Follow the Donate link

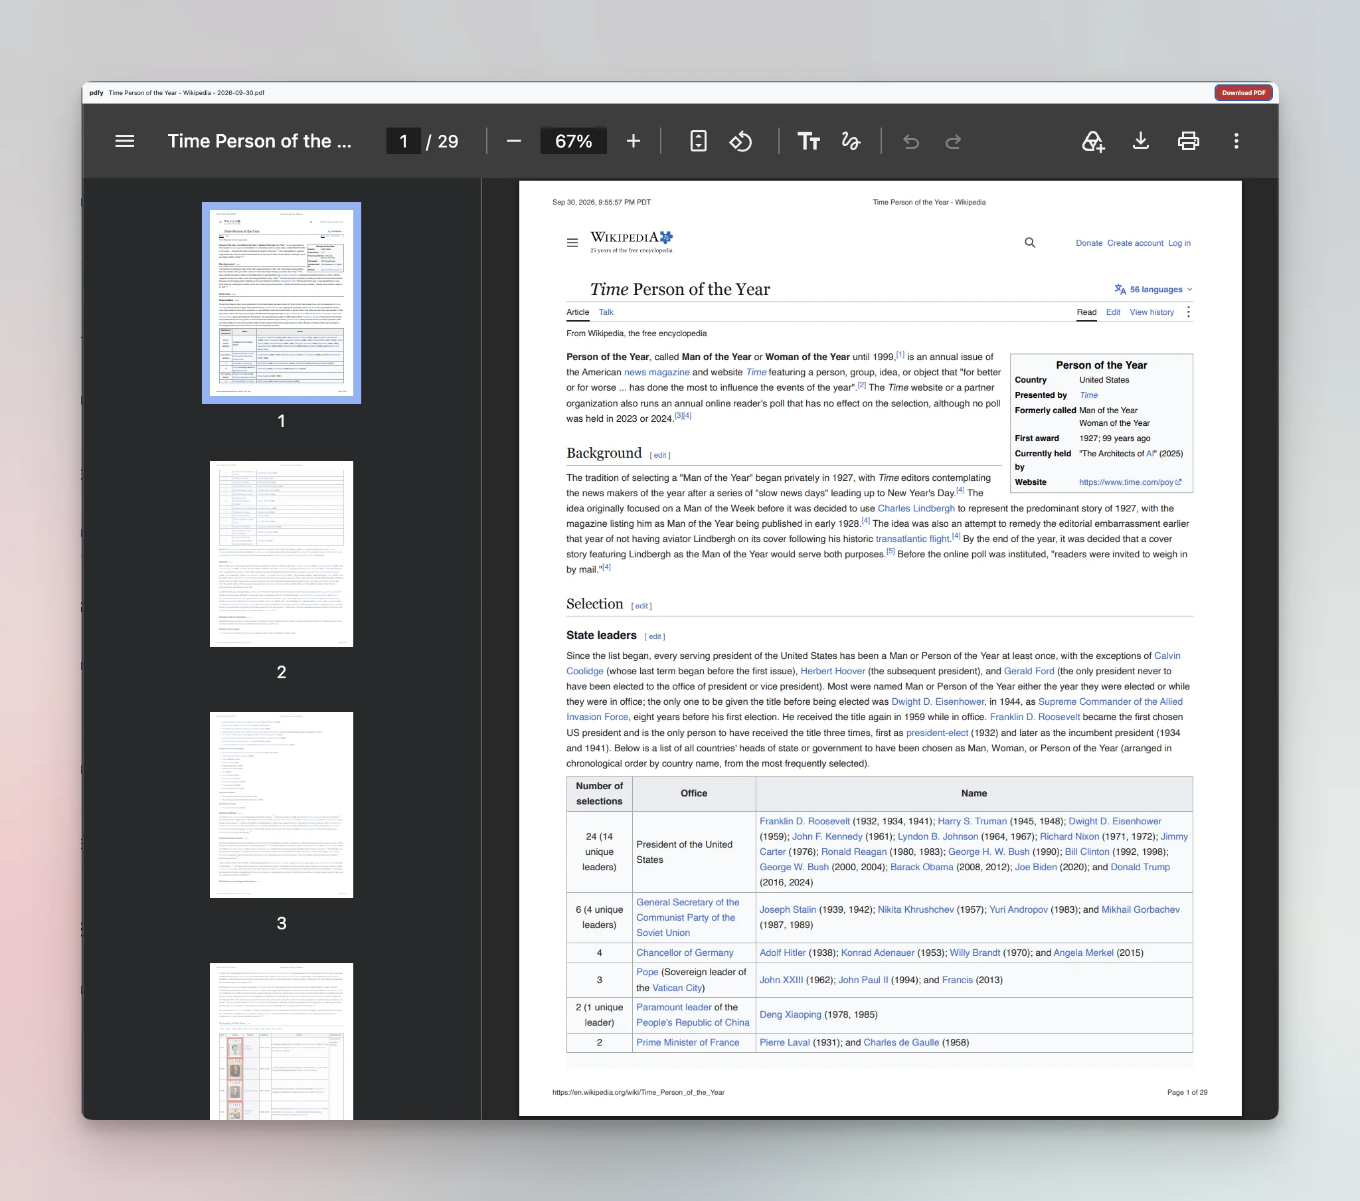click(x=1089, y=243)
